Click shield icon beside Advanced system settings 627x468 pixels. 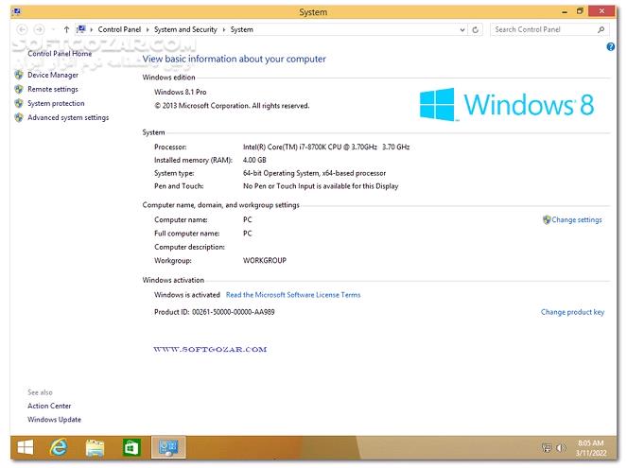[19, 117]
